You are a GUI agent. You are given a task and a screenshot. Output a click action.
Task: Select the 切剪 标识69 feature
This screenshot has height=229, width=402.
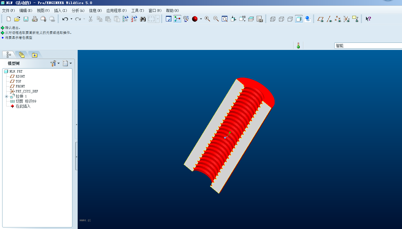[26, 101]
